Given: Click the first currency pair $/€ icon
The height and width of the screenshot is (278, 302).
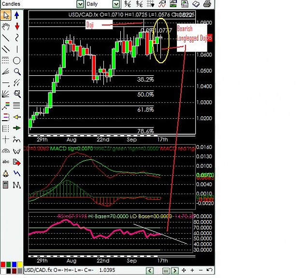Looking at the screenshot, I should [128, 4].
